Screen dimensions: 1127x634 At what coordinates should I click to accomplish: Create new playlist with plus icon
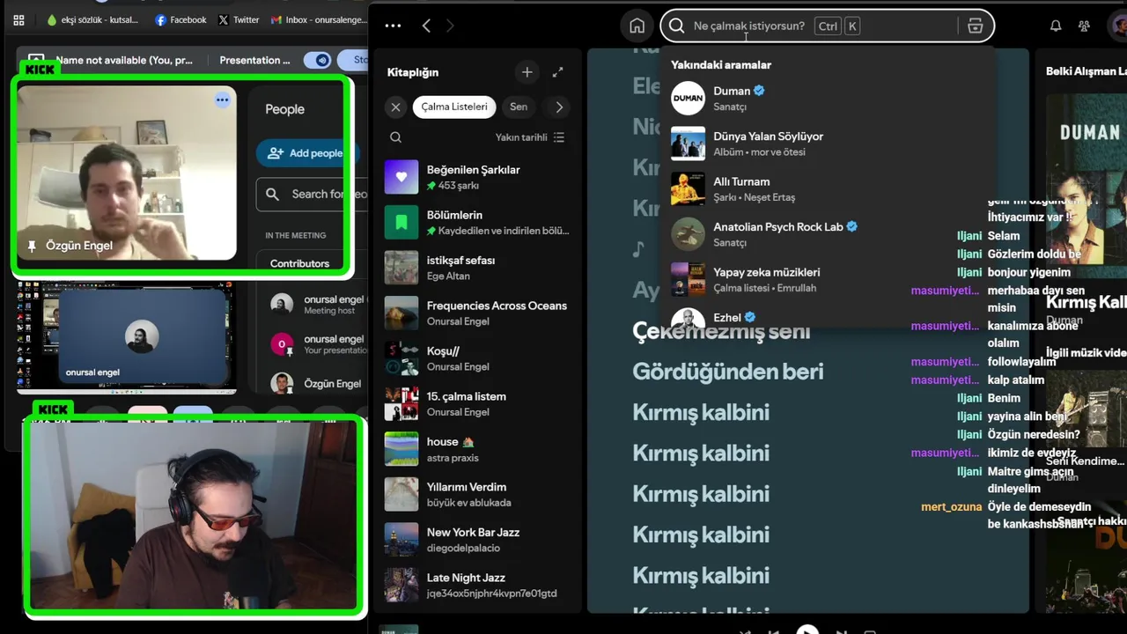[x=527, y=72]
